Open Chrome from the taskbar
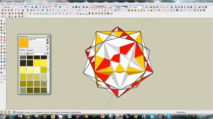 pyautogui.click(x=135, y=116)
